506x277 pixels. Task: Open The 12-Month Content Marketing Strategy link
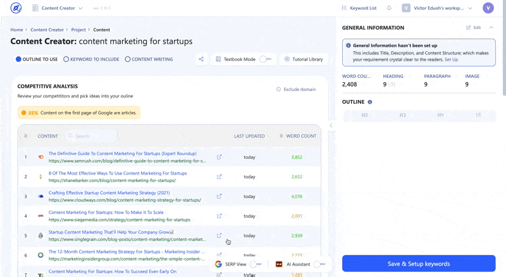pyautogui.click(x=126, y=252)
